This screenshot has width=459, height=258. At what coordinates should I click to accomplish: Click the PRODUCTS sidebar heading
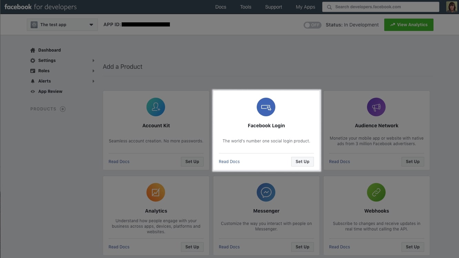pyautogui.click(x=43, y=109)
